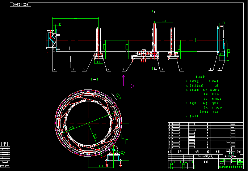
Task: Click the green dimension line above left cylinder section
Action: tap(75, 17)
